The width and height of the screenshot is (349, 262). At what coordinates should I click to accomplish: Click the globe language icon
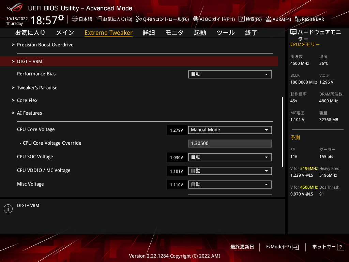[x=75, y=19]
